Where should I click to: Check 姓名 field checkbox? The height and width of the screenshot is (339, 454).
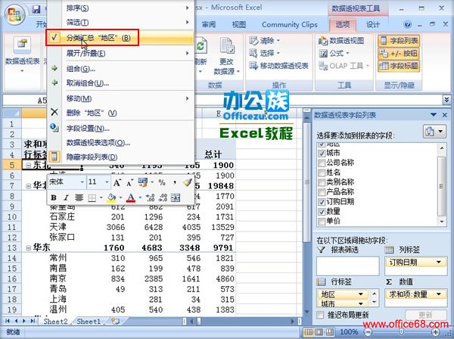point(322,173)
